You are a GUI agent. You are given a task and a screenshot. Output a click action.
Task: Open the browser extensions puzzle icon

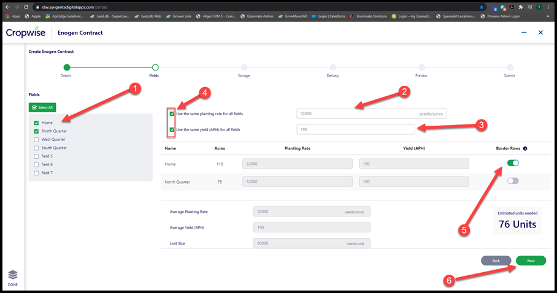(x=521, y=7)
